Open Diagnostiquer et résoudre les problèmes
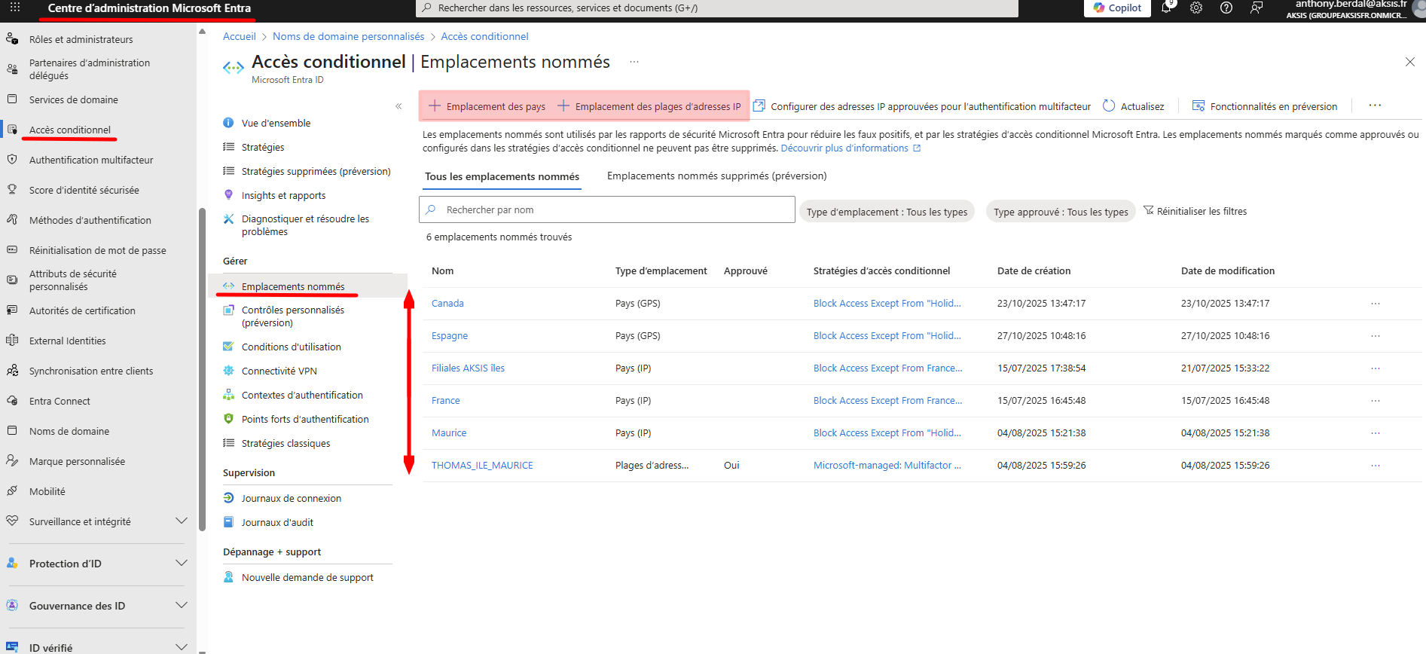The height and width of the screenshot is (654, 1426). [x=305, y=225]
